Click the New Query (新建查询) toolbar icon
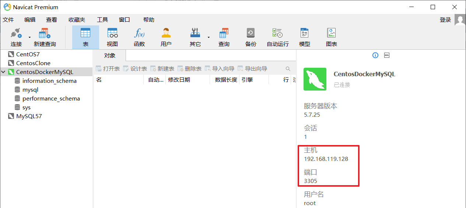Image resolution: width=466 pixels, height=208 pixels. coord(45,37)
